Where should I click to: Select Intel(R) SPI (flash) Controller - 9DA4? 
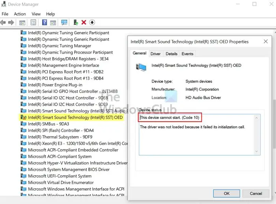tap(57, 130)
